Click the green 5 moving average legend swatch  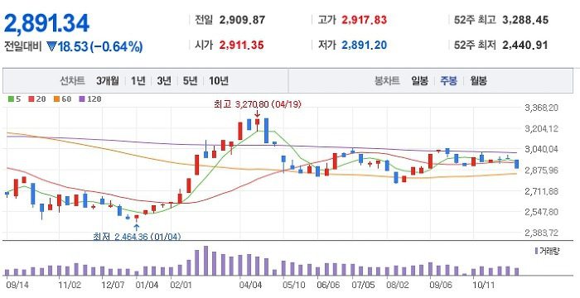click(x=11, y=99)
